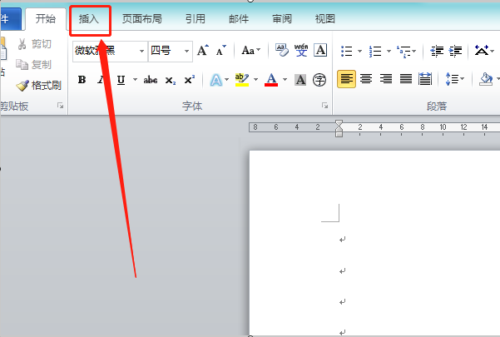Click the Enclosed Character 字 icon

click(319, 80)
